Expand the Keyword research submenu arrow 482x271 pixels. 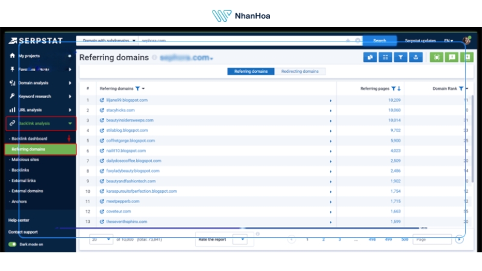click(70, 96)
